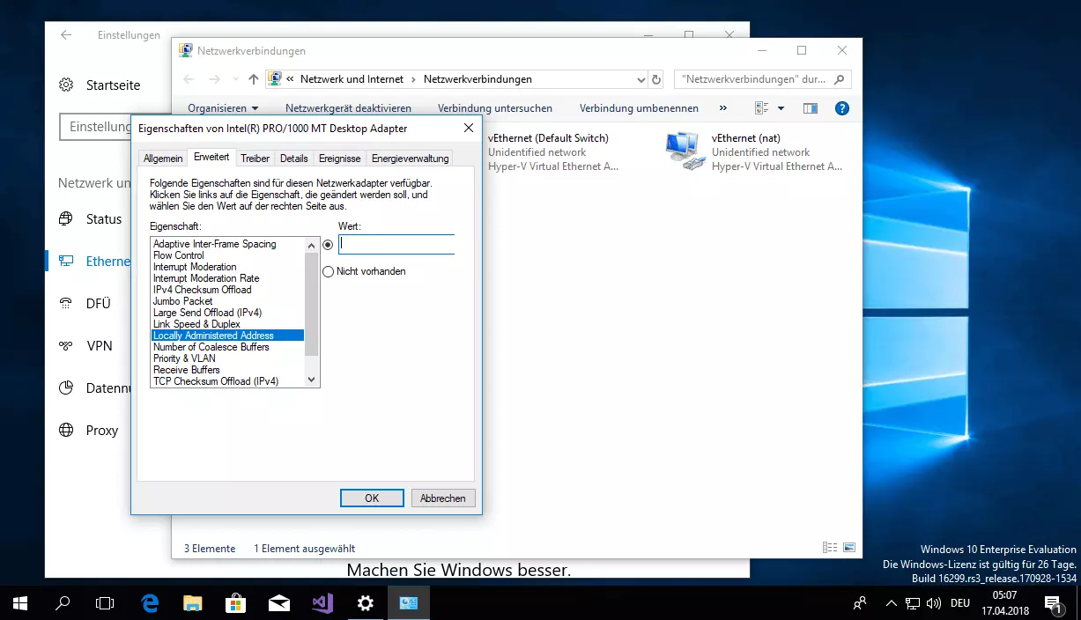Open Visual Studio from taskbar
Viewport: 1081px width, 620px height.
click(x=322, y=603)
